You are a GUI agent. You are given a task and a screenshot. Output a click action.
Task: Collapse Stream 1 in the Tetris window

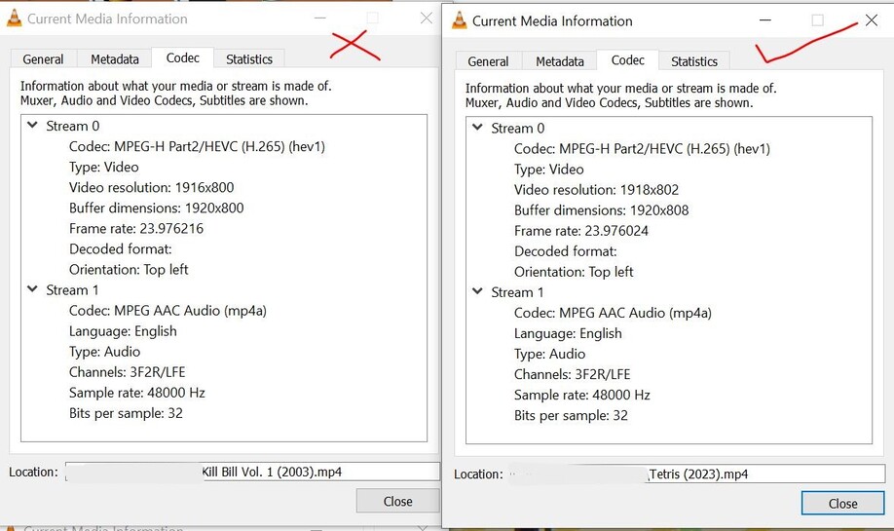tap(478, 291)
